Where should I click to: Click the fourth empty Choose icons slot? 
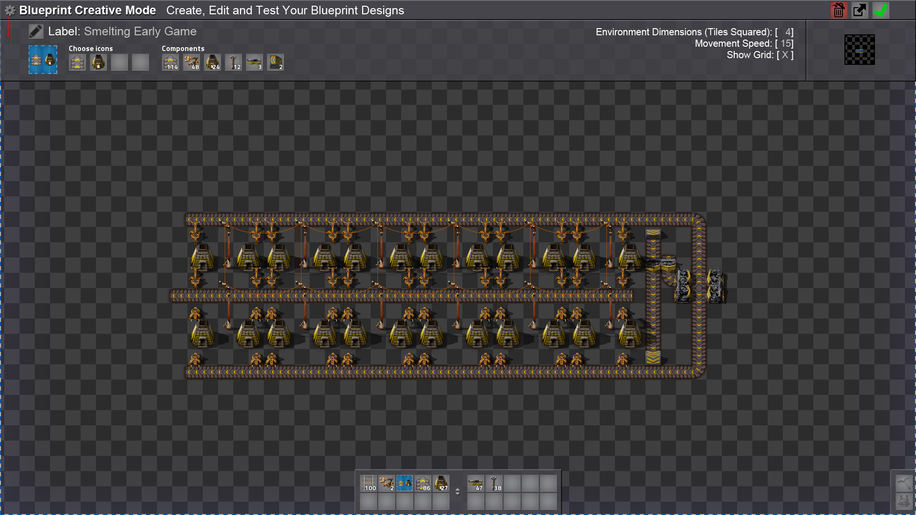point(140,62)
